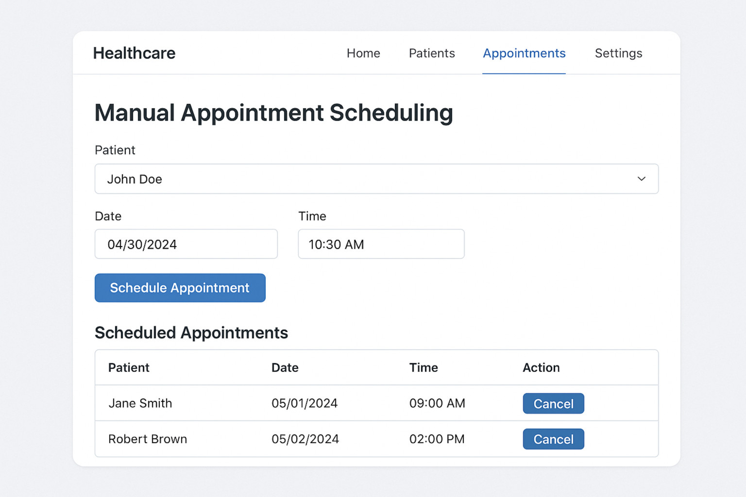
Task: Cancel Robert Brown's appointment
Action: (553, 439)
